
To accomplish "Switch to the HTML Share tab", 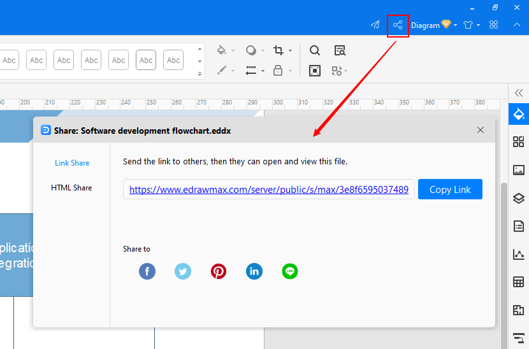I will pos(71,188).
